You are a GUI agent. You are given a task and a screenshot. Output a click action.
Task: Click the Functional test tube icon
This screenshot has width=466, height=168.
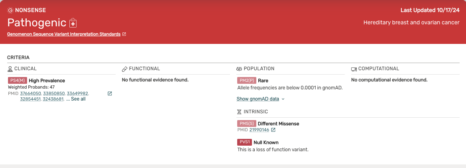pyautogui.click(x=124, y=69)
